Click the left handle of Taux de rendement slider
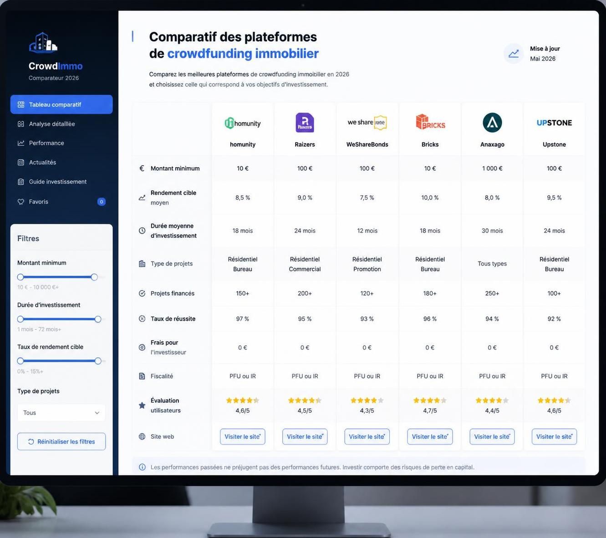Viewport: 606px width, 538px height. (x=20, y=361)
